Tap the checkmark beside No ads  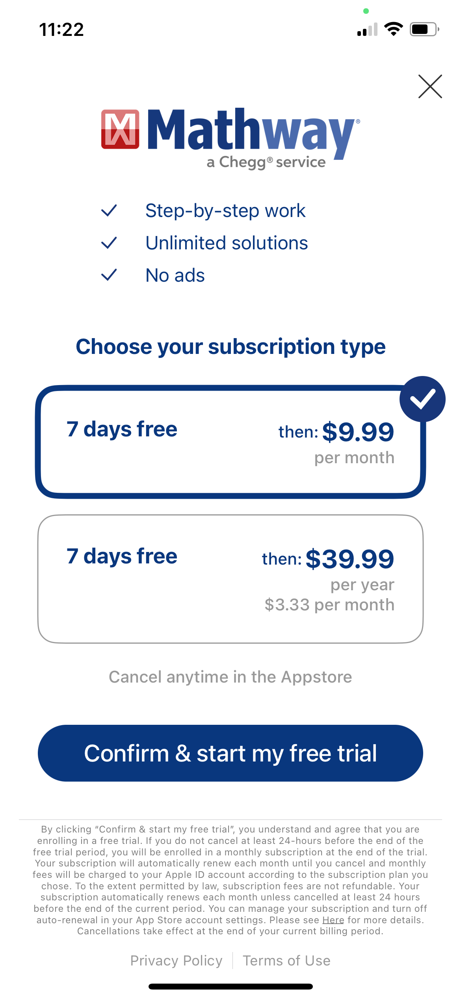click(x=109, y=275)
